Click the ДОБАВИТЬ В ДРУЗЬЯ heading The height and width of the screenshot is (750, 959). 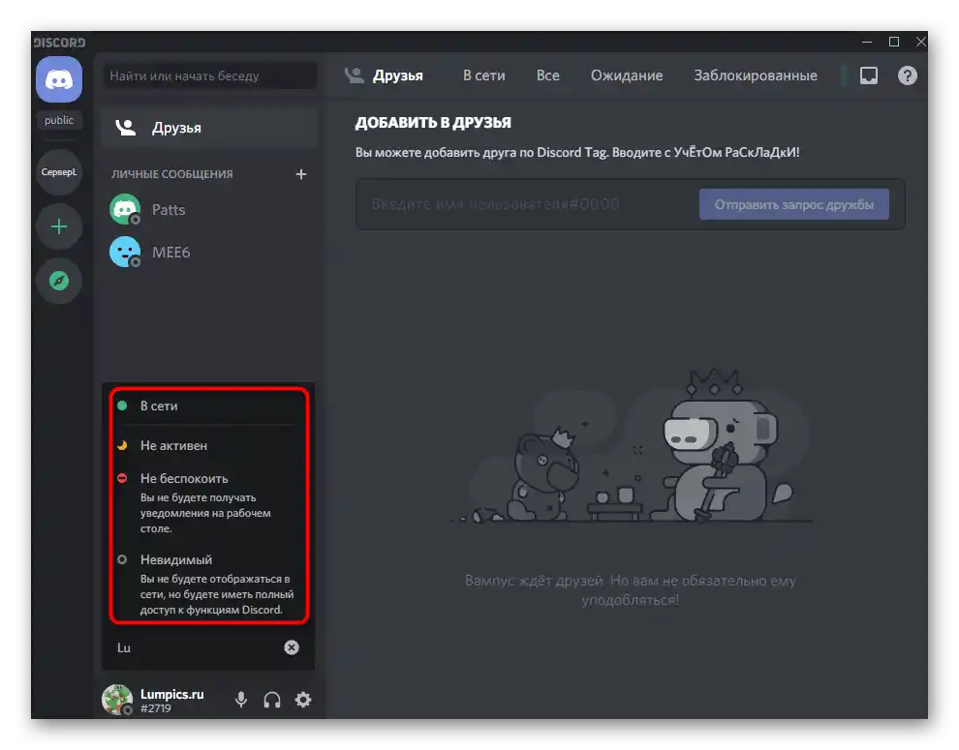coord(433,122)
